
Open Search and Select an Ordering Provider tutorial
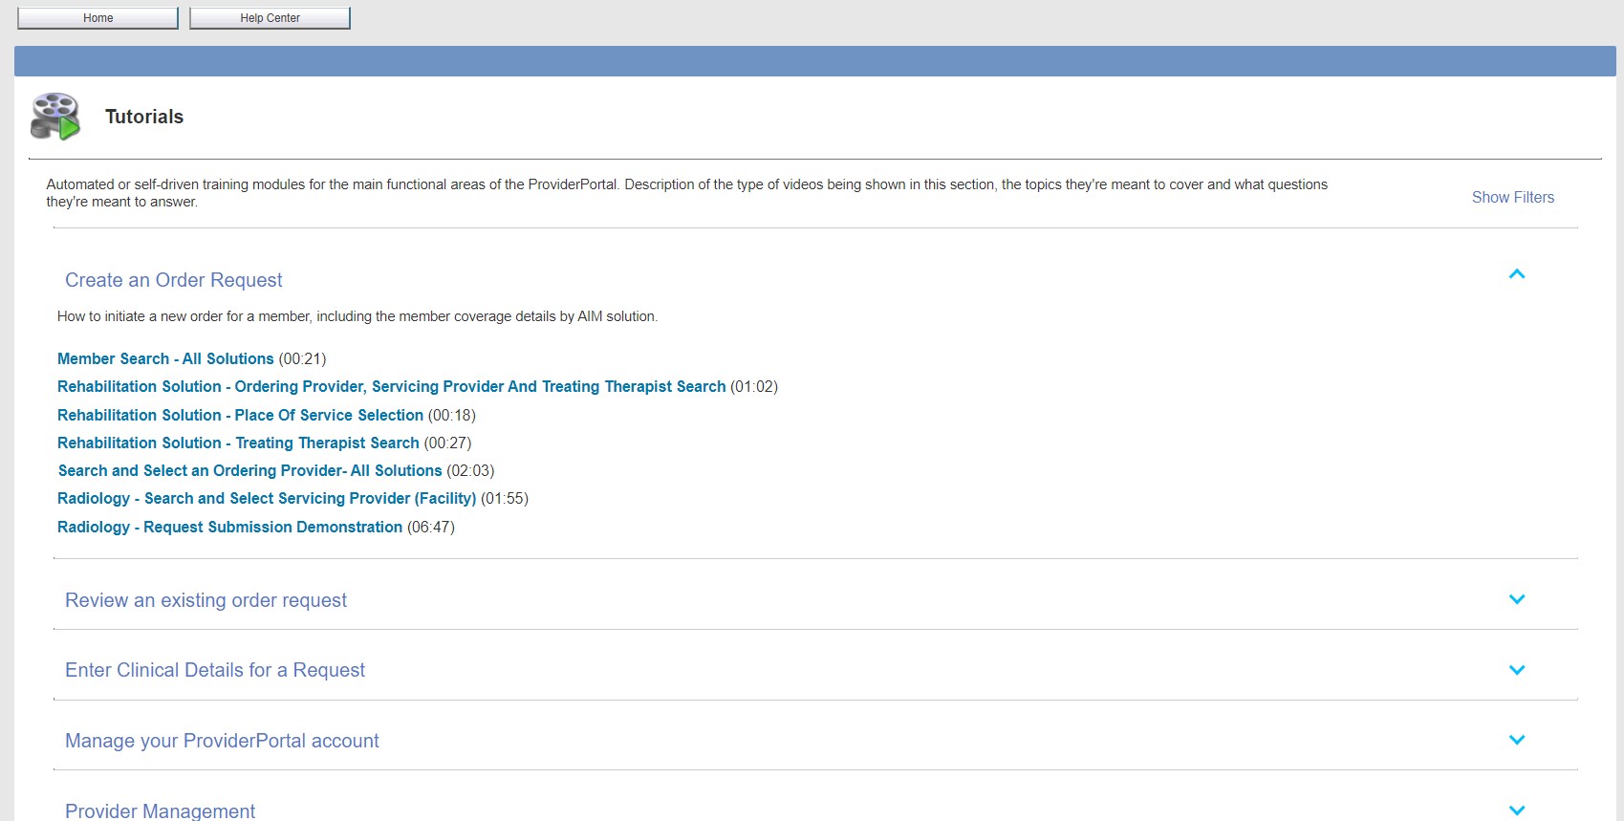pyautogui.click(x=250, y=470)
